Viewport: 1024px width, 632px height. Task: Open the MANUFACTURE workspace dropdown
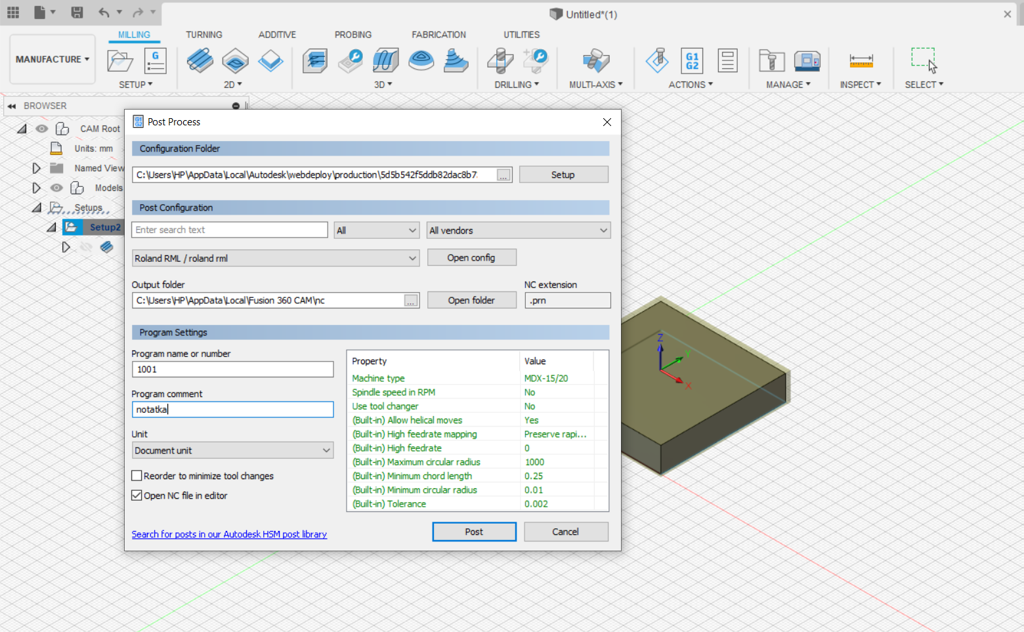53,59
